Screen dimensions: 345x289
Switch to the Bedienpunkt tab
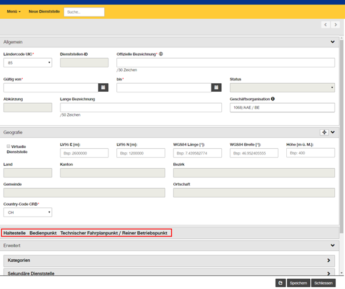(x=43, y=233)
